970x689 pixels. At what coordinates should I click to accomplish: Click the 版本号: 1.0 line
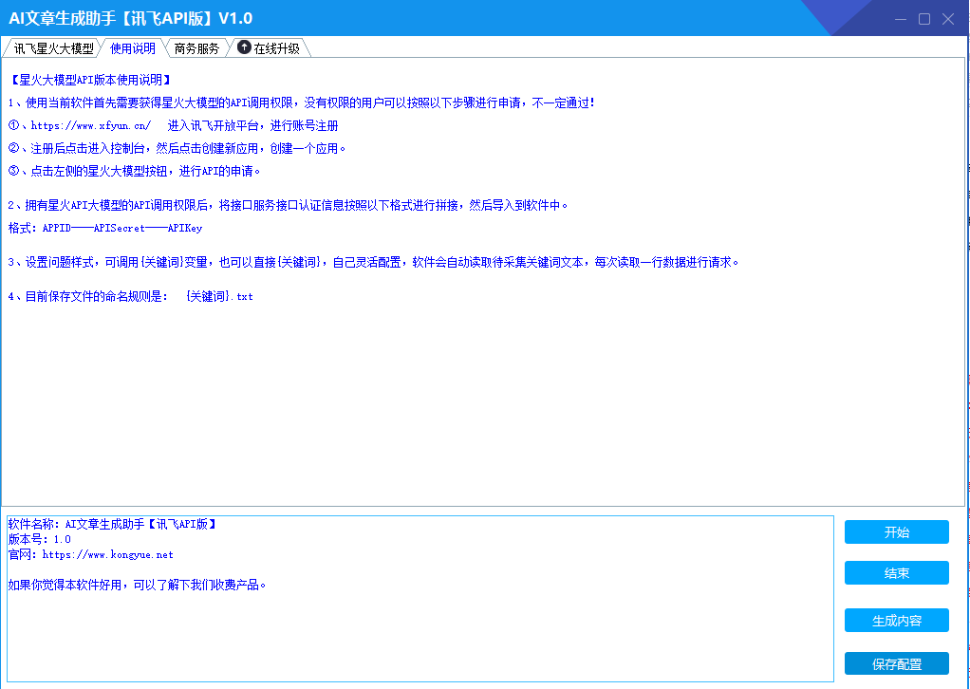40,539
